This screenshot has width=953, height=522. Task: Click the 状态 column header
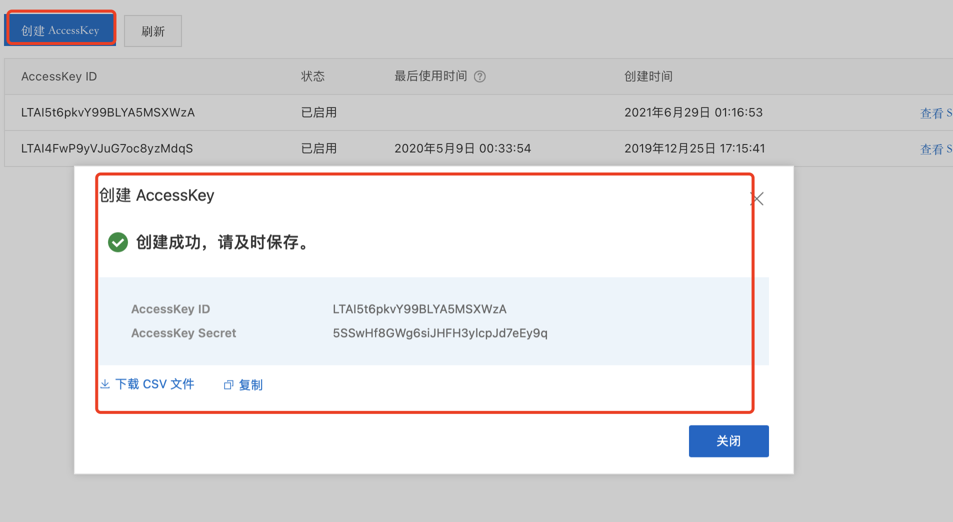click(312, 76)
